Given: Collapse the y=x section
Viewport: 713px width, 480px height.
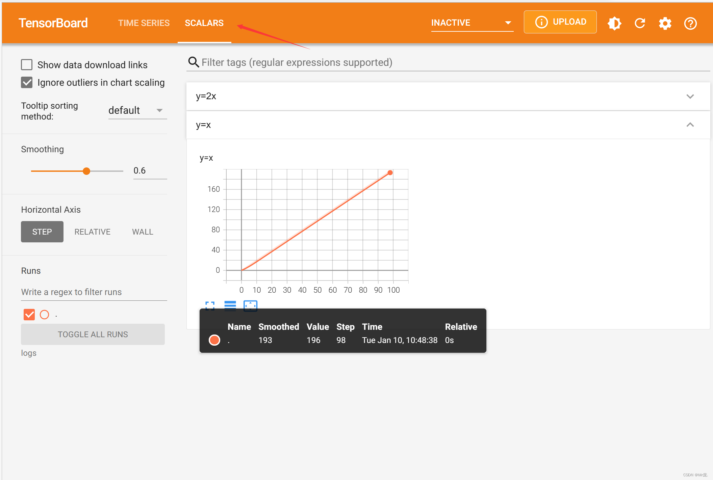Looking at the screenshot, I should pyautogui.click(x=690, y=125).
